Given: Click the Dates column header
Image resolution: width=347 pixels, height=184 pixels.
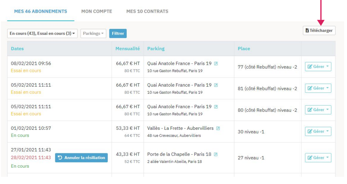Looking at the screenshot, I should click(17, 49).
